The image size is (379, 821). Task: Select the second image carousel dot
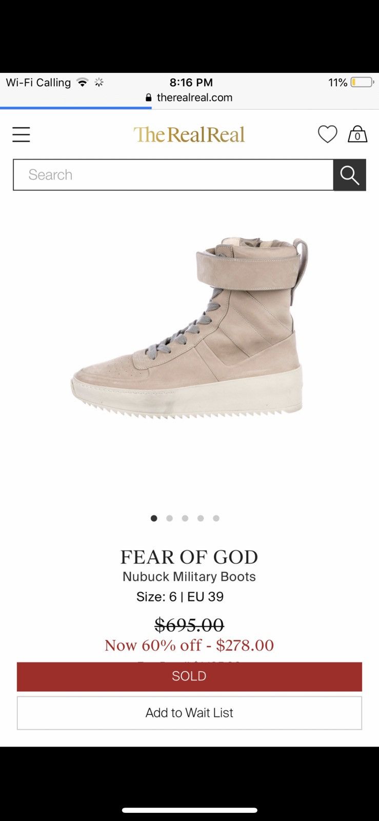[x=169, y=518]
